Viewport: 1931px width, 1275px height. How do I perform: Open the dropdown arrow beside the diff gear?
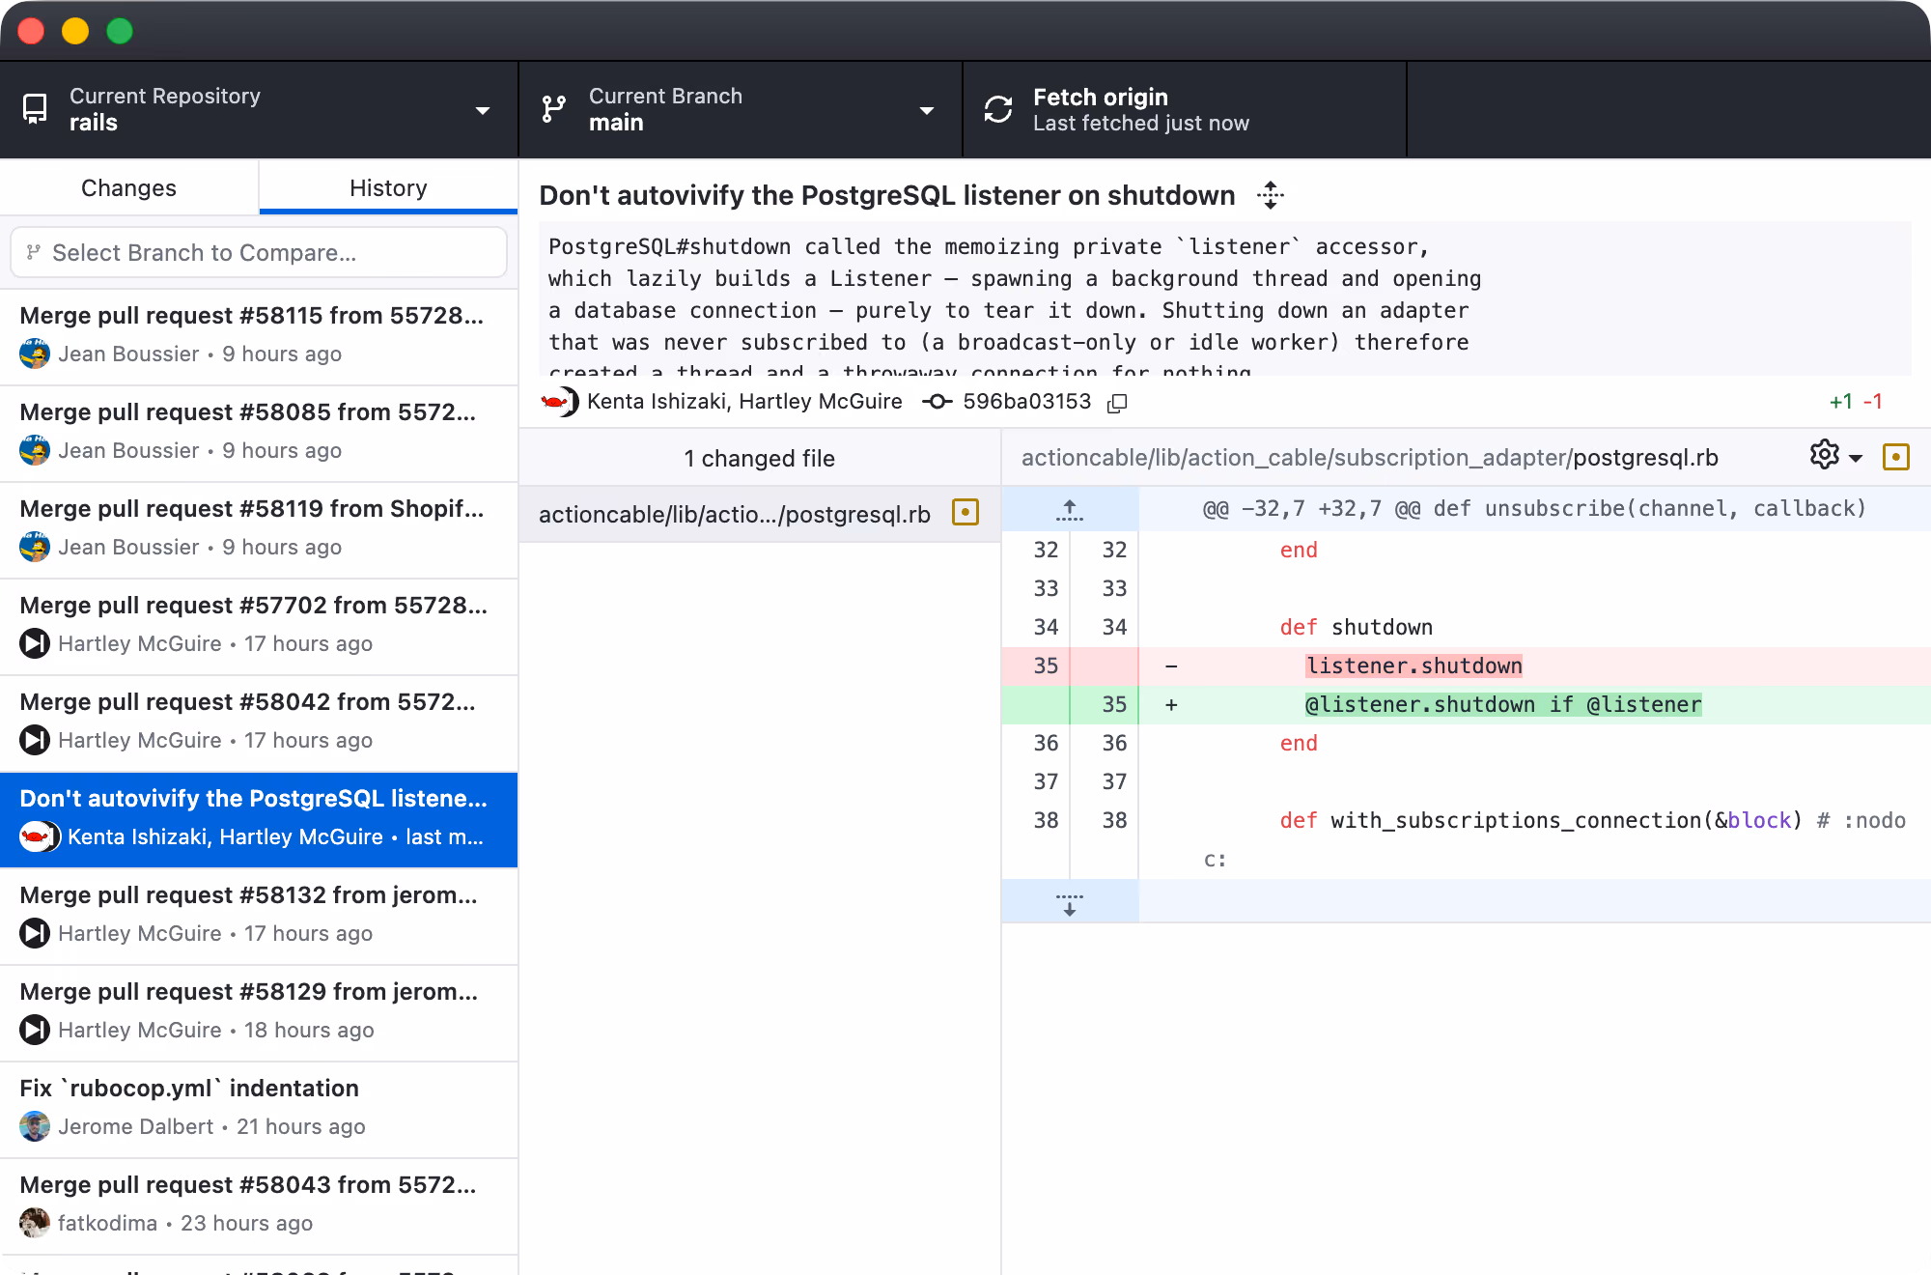(1856, 458)
